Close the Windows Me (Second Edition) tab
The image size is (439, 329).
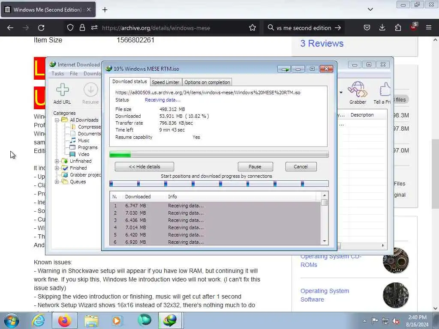[x=88, y=9]
